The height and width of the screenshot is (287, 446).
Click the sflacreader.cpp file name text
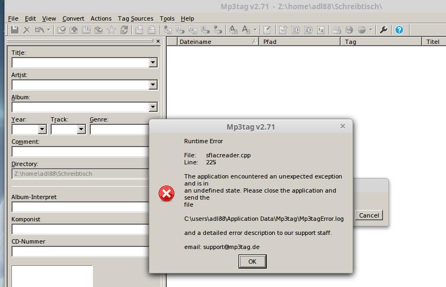click(228, 155)
